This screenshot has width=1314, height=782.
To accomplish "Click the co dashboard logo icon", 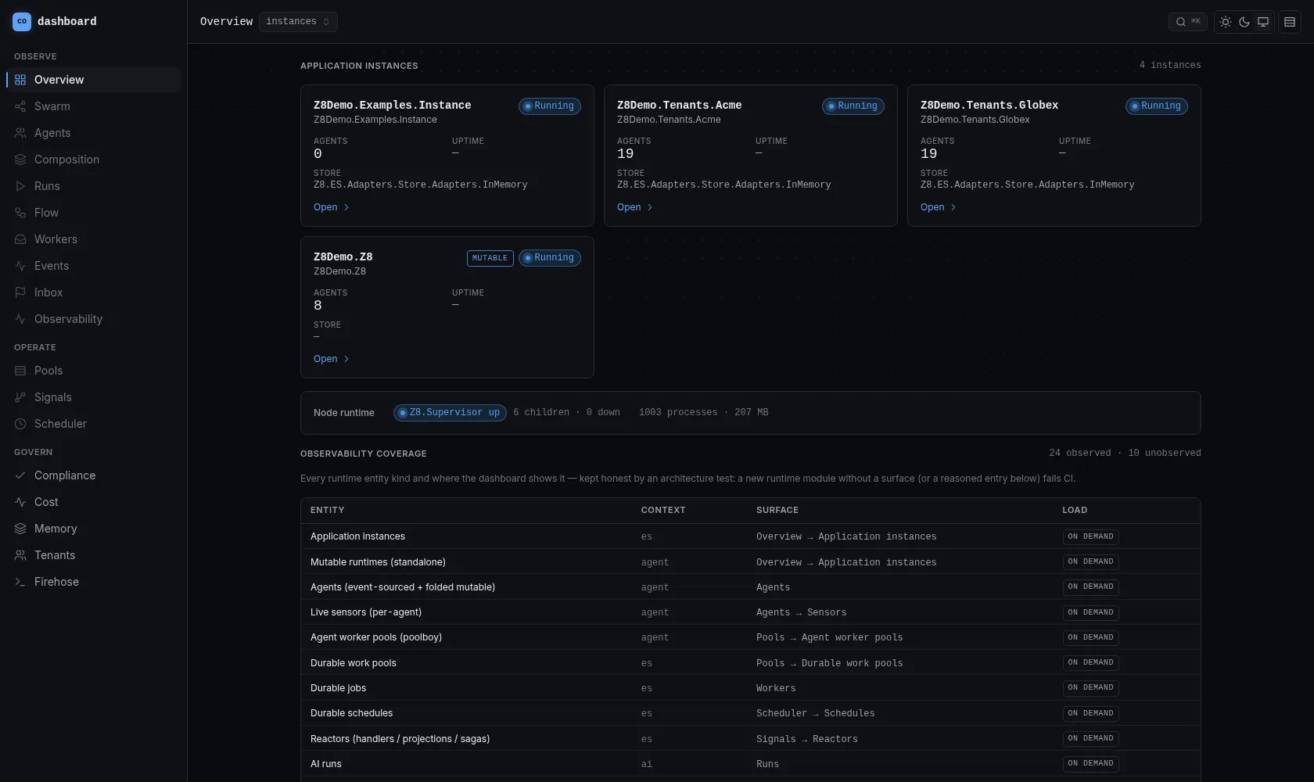I will pyautogui.click(x=22, y=22).
